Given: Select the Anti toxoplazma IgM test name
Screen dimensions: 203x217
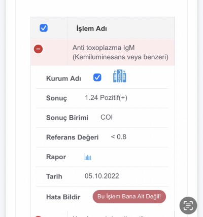Looking at the screenshot, I should point(120,52).
